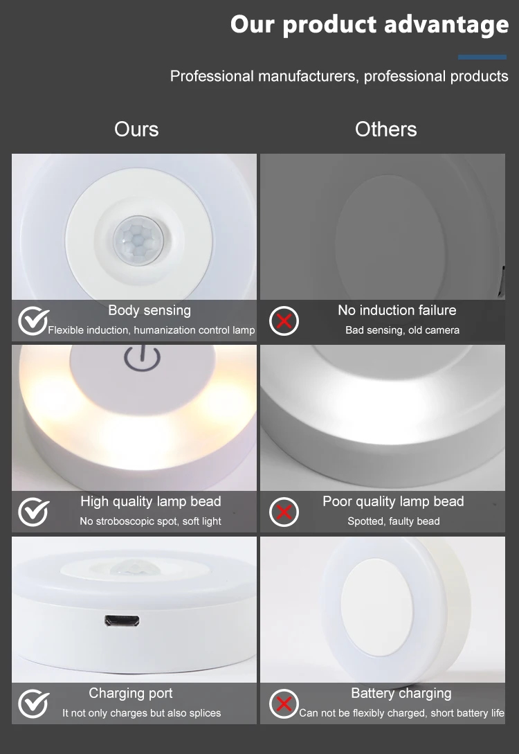Click the red X icon beside Battery charging
Image resolution: width=519 pixels, height=754 pixels.
[284, 703]
